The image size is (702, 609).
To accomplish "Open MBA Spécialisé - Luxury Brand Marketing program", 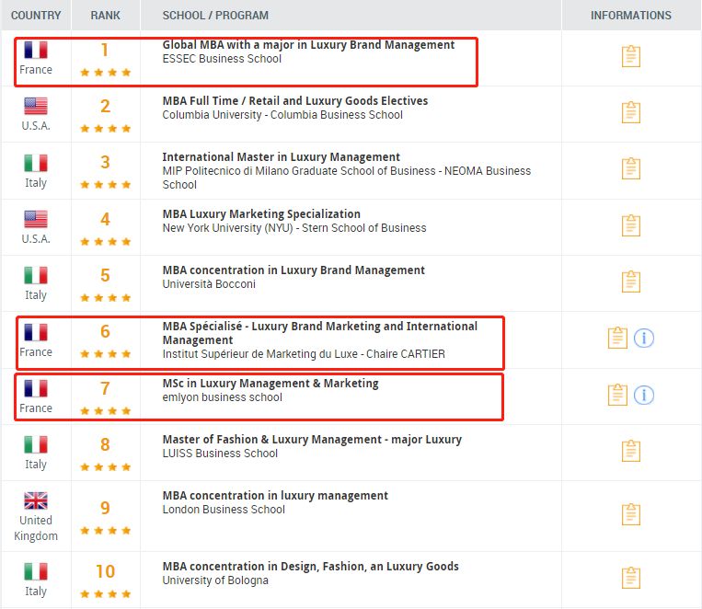I will (x=319, y=333).
